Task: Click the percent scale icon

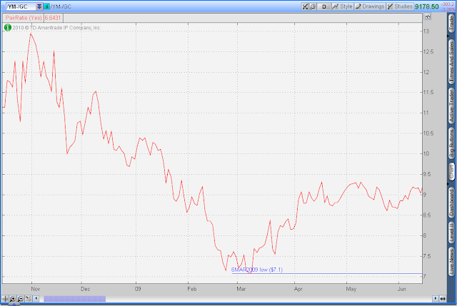Action: click(29, 298)
